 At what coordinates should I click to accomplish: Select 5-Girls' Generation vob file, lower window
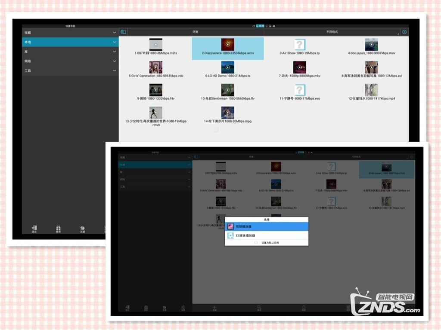coord(221,186)
